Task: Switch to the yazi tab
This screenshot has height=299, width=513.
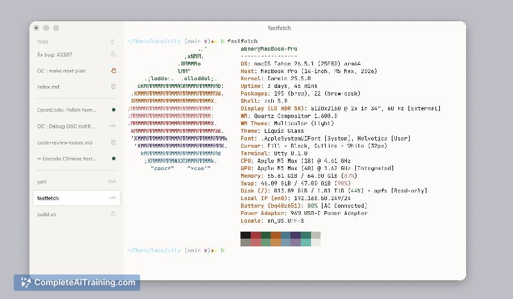Action: tap(76, 182)
